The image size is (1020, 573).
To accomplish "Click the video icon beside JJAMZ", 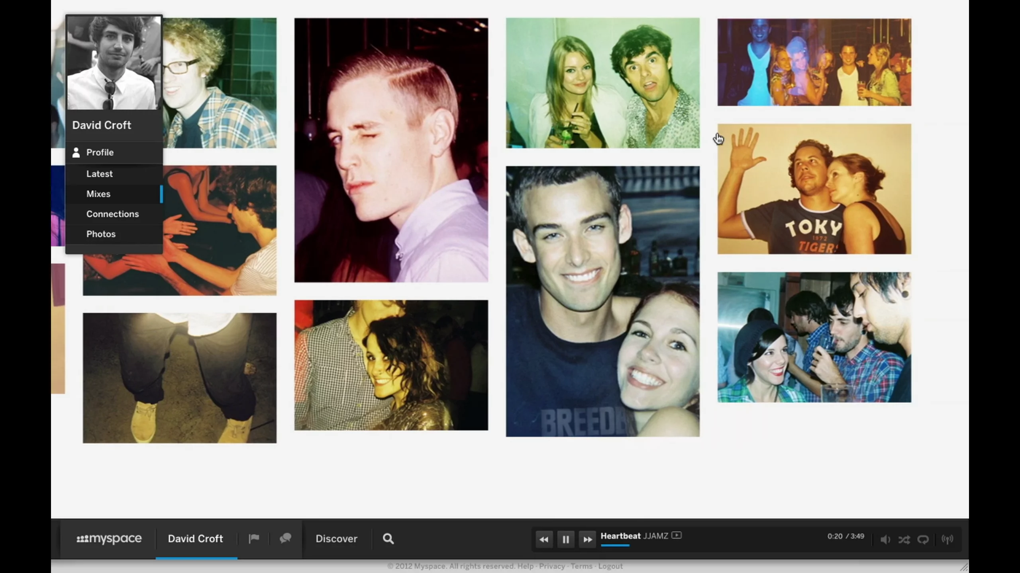I will 677,536.
